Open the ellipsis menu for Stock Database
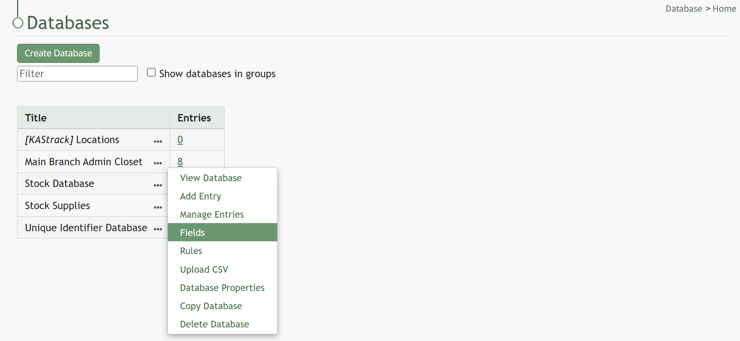This screenshot has width=740, height=341. tap(158, 185)
